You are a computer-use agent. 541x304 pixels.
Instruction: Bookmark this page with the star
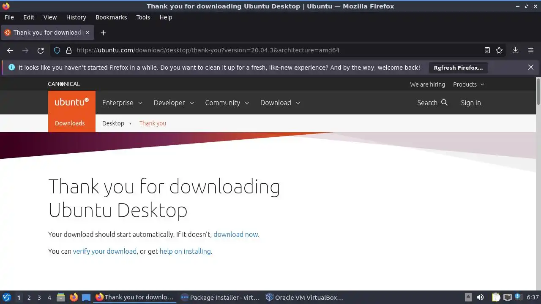tap(499, 50)
